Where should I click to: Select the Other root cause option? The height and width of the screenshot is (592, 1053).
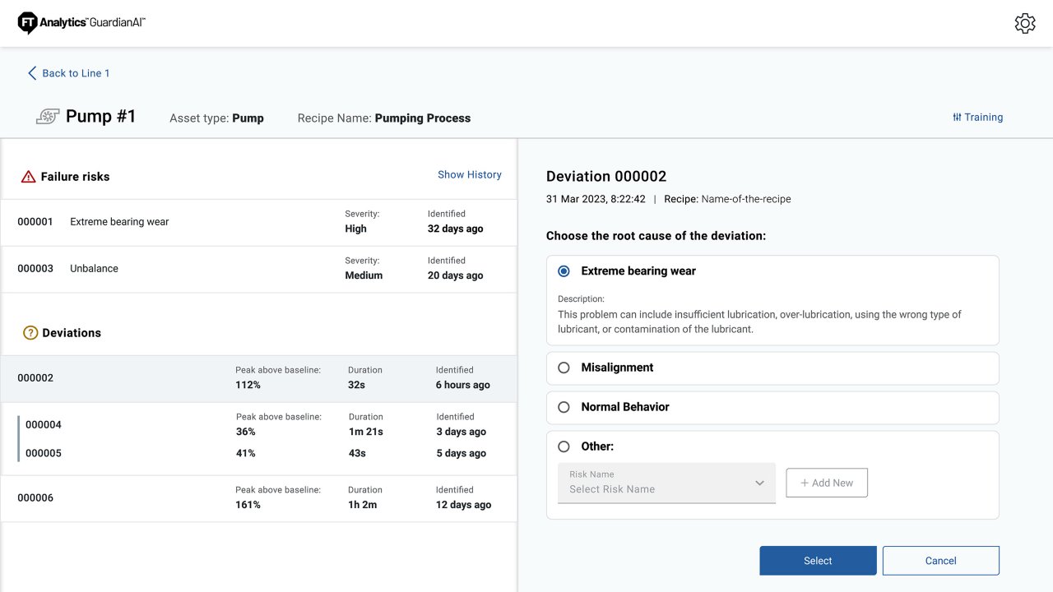(564, 446)
